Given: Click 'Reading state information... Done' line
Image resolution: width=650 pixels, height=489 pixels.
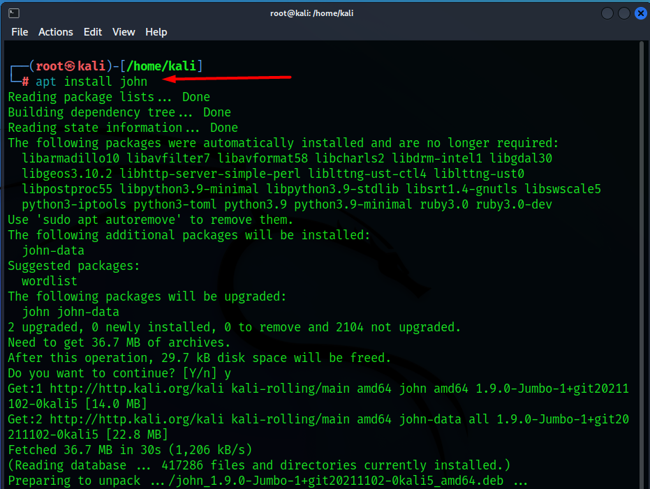Looking at the screenshot, I should coord(123,128).
